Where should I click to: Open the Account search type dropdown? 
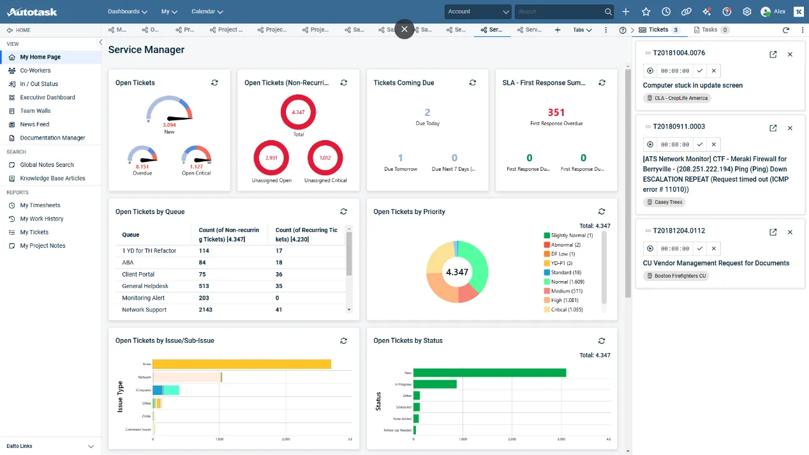(x=479, y=11)
